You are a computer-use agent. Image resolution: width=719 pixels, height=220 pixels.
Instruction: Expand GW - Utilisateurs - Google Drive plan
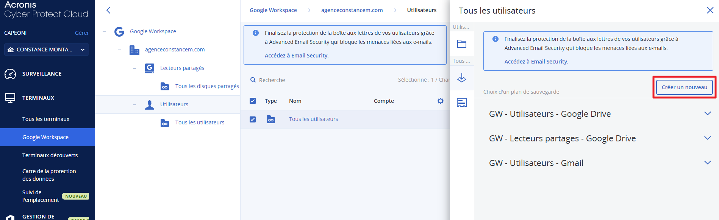[x=707, y=113]
